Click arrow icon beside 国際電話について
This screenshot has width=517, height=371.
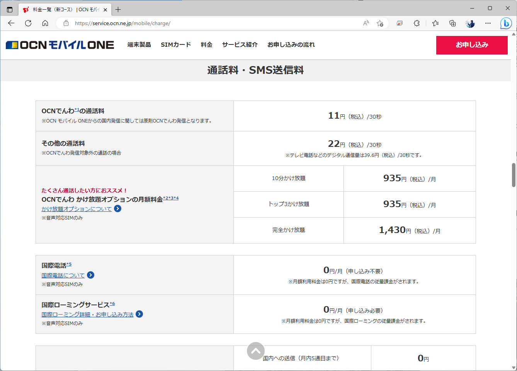point(90,275)
